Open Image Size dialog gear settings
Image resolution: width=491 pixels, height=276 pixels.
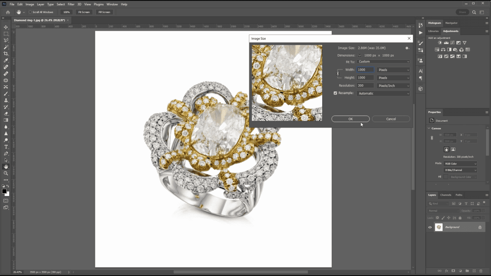coord(407,48)
